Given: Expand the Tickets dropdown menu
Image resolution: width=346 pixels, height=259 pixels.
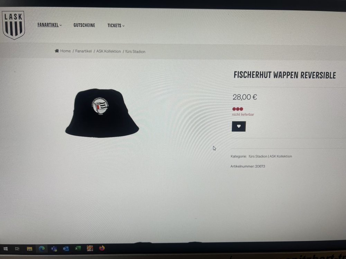Looking at the screenshot, I should click(x=116, y=26).
